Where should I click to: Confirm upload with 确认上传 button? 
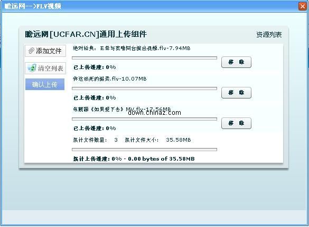(45, 84)
